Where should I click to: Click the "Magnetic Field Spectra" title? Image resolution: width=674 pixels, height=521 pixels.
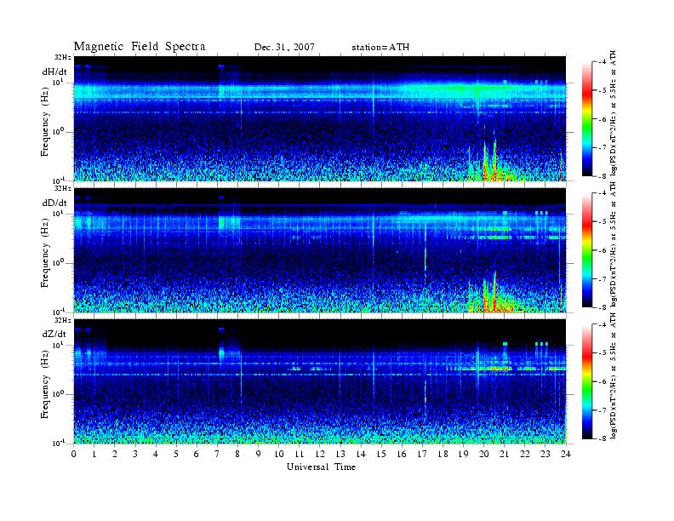click(140, 47)
